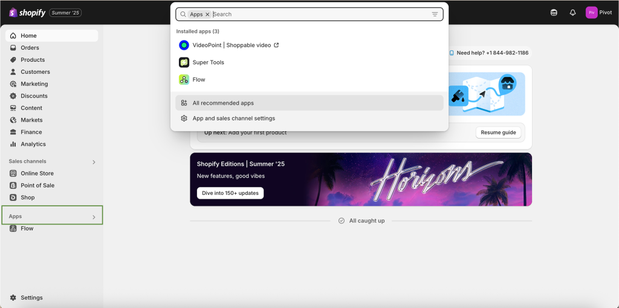The width and height of the screenshot is (619, 308).
Task: Click Flow app icon in results
Action: [x=184, y=79]
